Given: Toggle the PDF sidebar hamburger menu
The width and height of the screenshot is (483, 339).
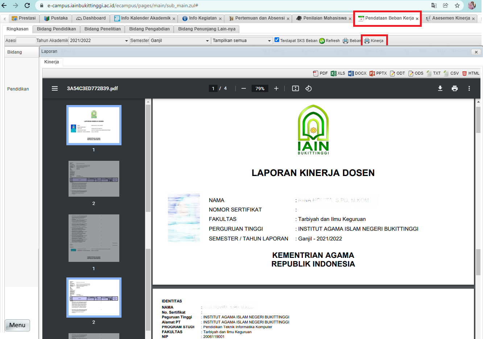Looking at the screenshot, I should (x=55, y=88).
